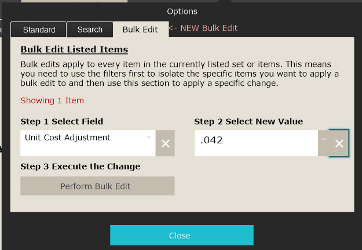Switch to the Standard tab
362x250 pixels.
click(x=39, y=30)
